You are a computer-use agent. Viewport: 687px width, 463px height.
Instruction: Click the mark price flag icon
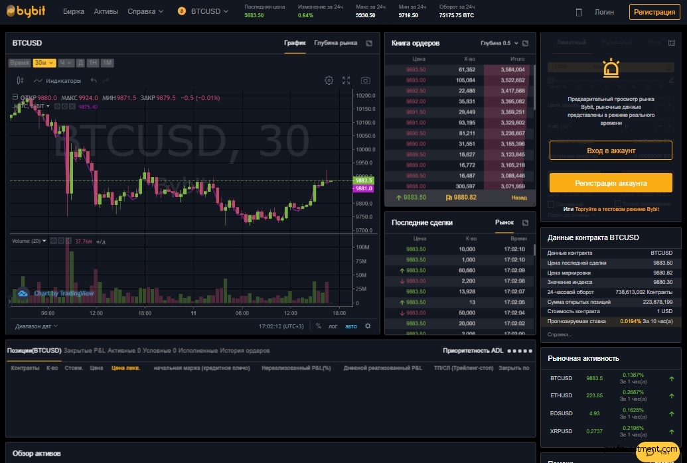449,198
